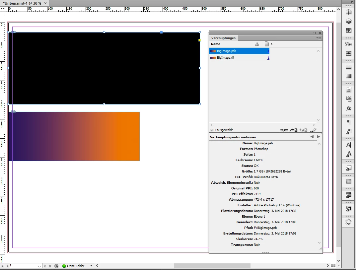
Task: Open the Table panel icon in dock
Action: click(348, 181)
